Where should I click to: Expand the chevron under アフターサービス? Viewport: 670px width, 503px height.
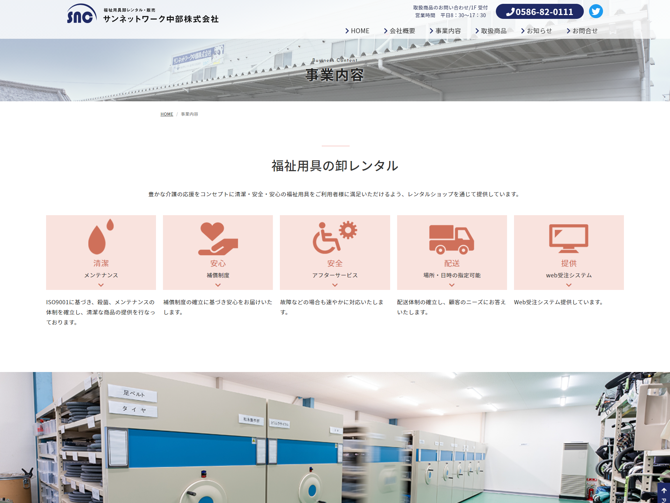pos(335,285)
